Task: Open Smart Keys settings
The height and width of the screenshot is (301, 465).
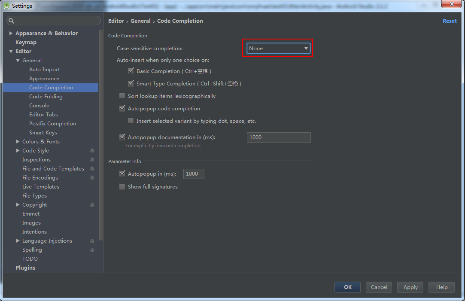Action: click(43, 133)
